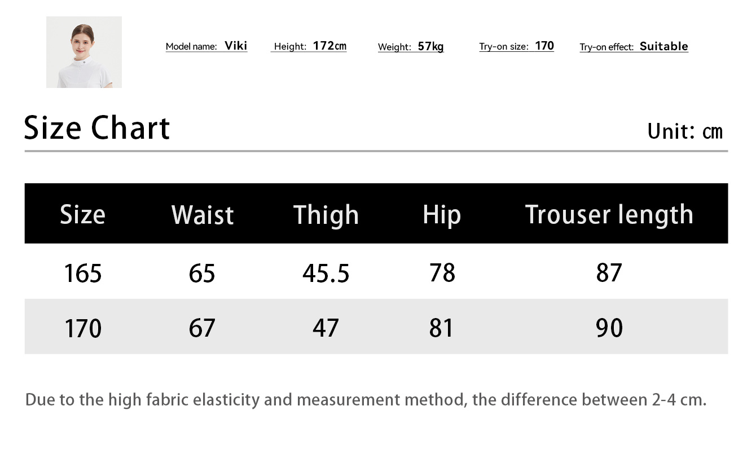Click the 165 size row cell
This screenshot has height=450, width=756.
click(83, 273)
